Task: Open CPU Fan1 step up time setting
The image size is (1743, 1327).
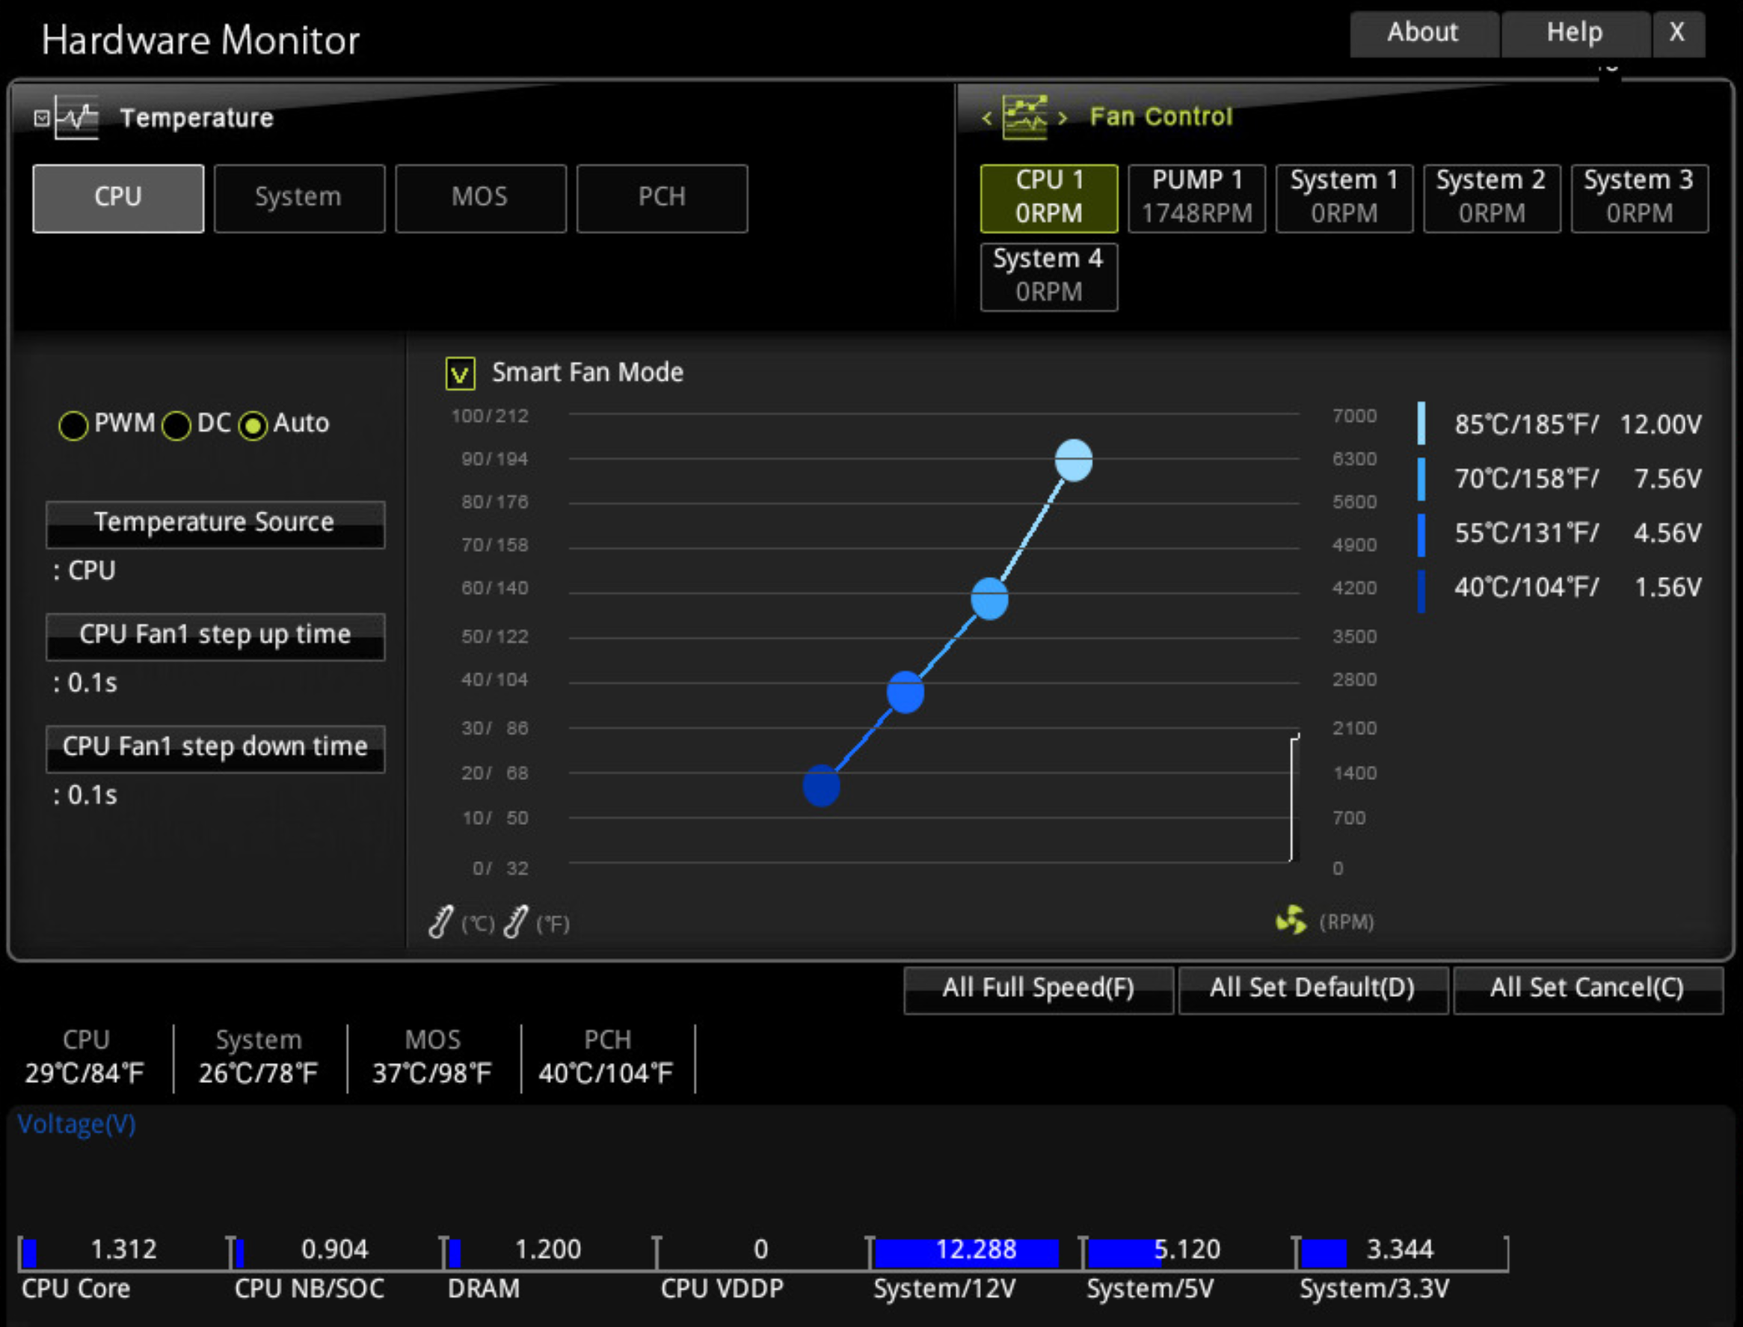Action: click(x=215, y=636)
